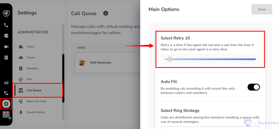
Task: Click the Call Queue info icon
Action: click(106, 13)
